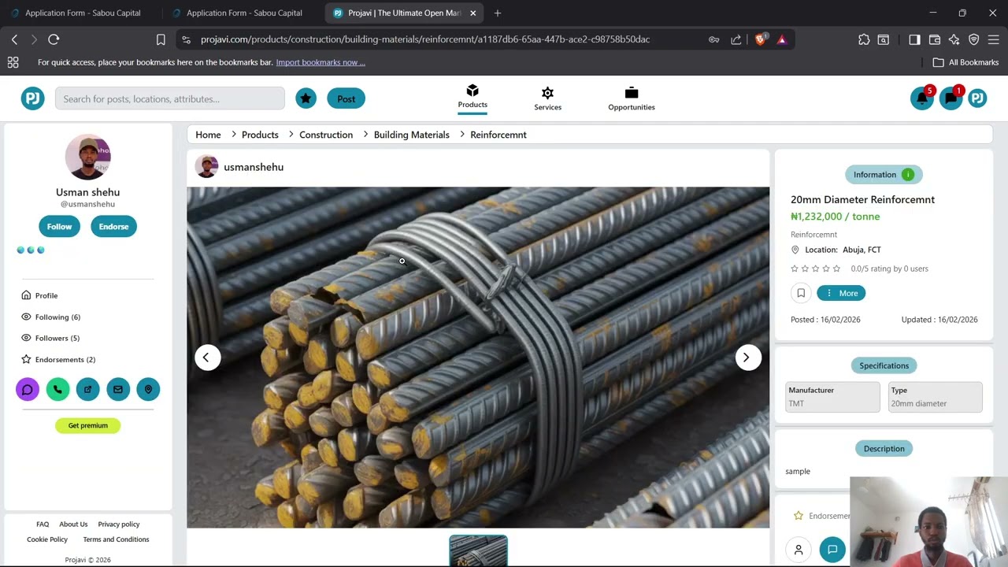This screenshot has height=567, width=1008.
Task: Open the profile menu PJ icon at right
Action: click(x=977, y=98)
